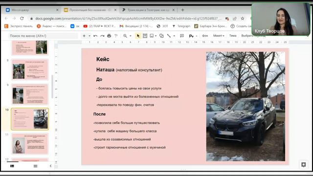Open the вк VK bookmark
Viewport: 313px width, 176px height.
click(x=75, y=26)
